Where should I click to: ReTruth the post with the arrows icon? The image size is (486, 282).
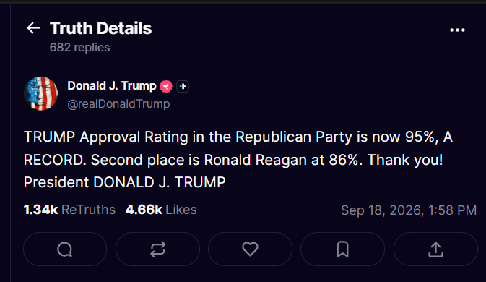pos(157,249)
